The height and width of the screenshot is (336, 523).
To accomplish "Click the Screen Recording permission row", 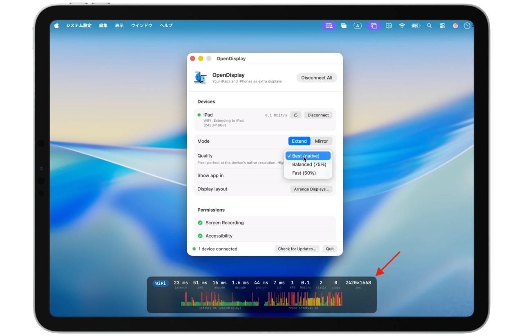I will click(x=265, y=223).
